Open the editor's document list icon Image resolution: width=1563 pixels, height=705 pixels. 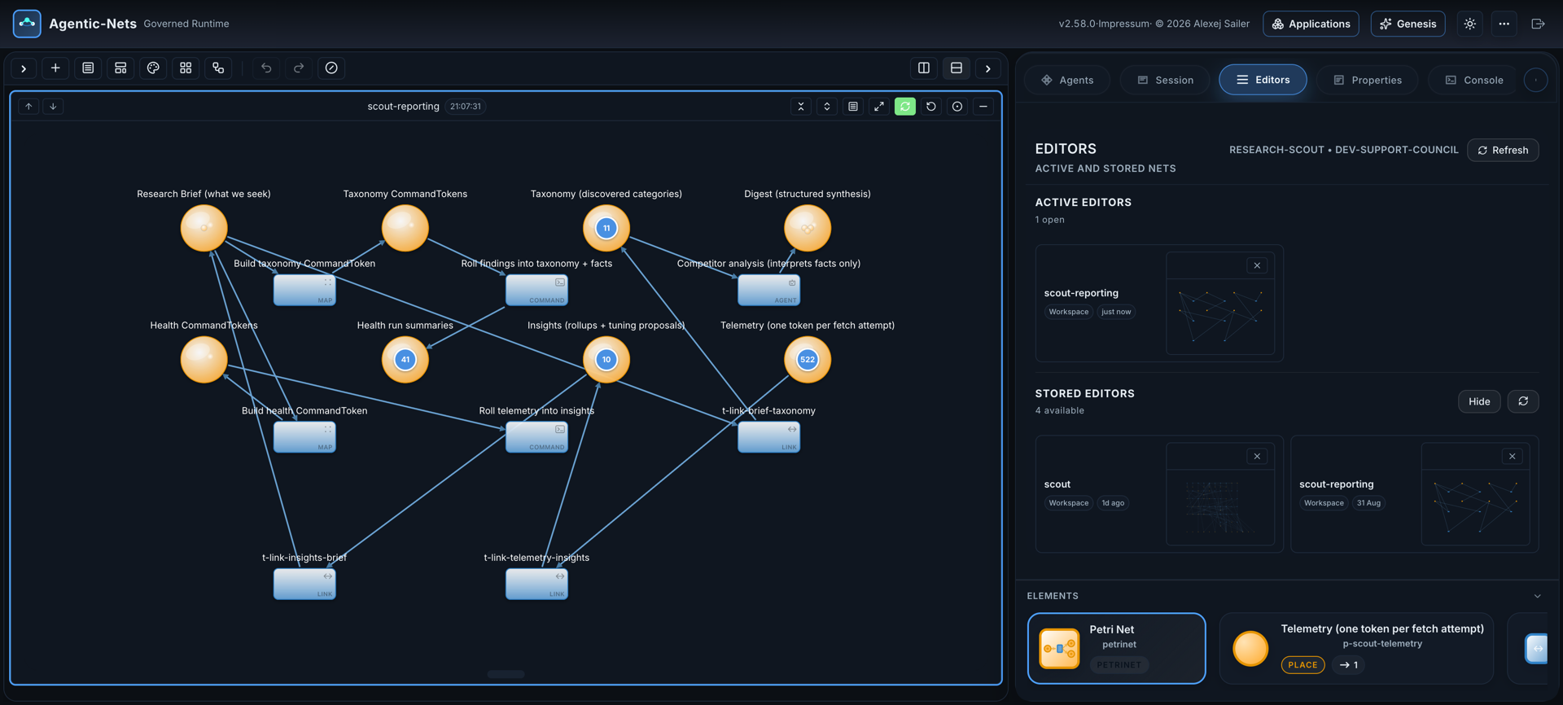pos(853,107)
